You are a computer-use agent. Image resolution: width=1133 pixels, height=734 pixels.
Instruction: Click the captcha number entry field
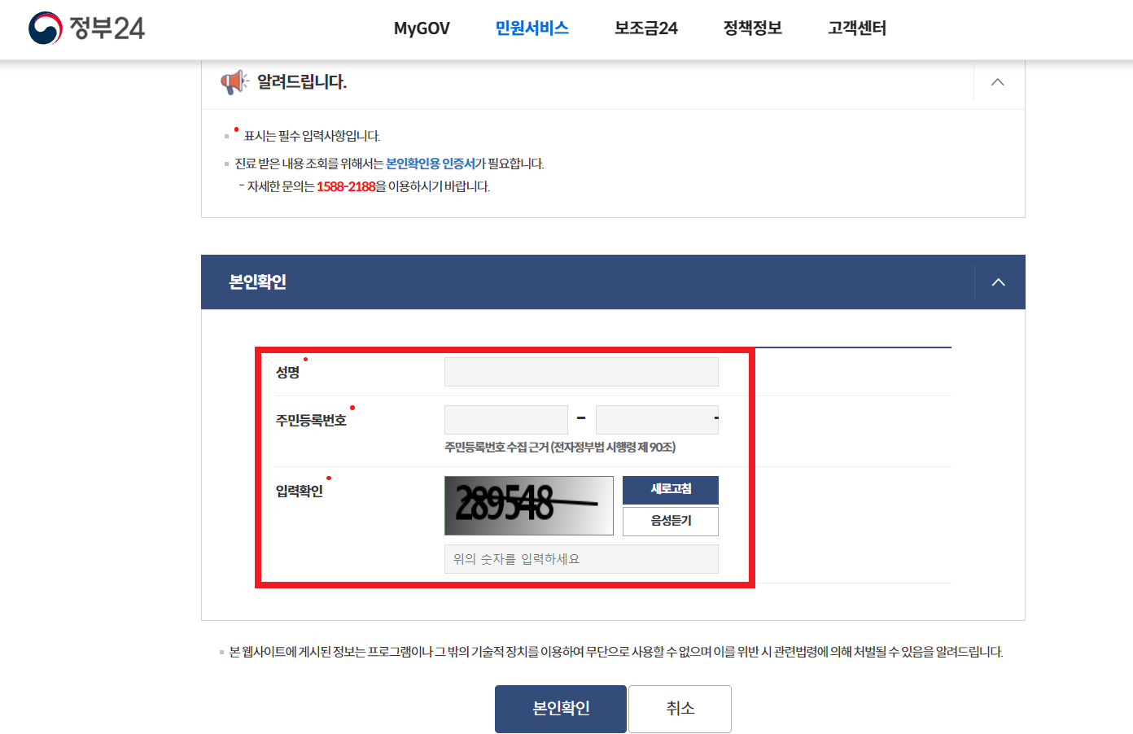581,559
